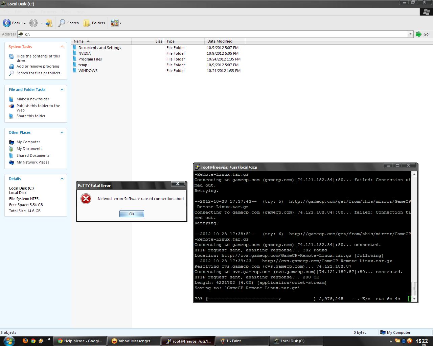Click the 'Make a new folder' link
Viewport: 433px width, 346px height.
point(33,99)
